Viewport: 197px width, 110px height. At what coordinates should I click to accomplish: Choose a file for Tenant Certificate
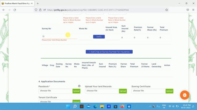pos(55,101)
